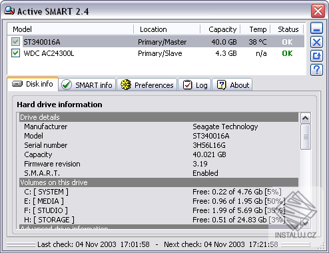
Task: Click Free: 1.99 of 5.69 Gb value
Action: pos(238,210)
